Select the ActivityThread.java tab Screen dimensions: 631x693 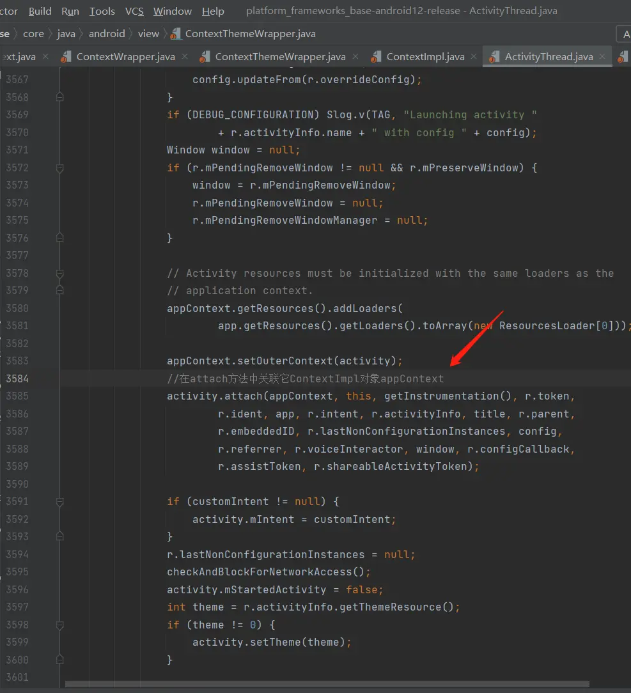coord(549,57)
